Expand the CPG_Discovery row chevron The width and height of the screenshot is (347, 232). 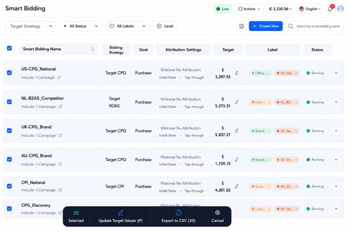336,209
